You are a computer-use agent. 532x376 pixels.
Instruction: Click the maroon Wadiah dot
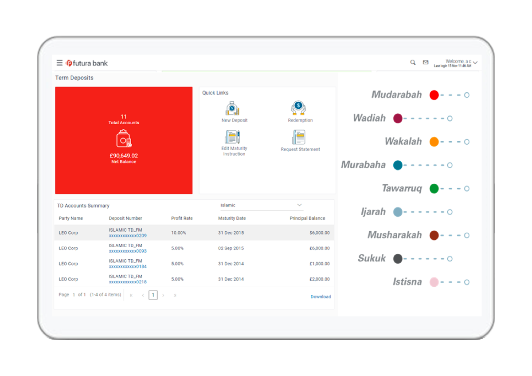click(398, 119)
